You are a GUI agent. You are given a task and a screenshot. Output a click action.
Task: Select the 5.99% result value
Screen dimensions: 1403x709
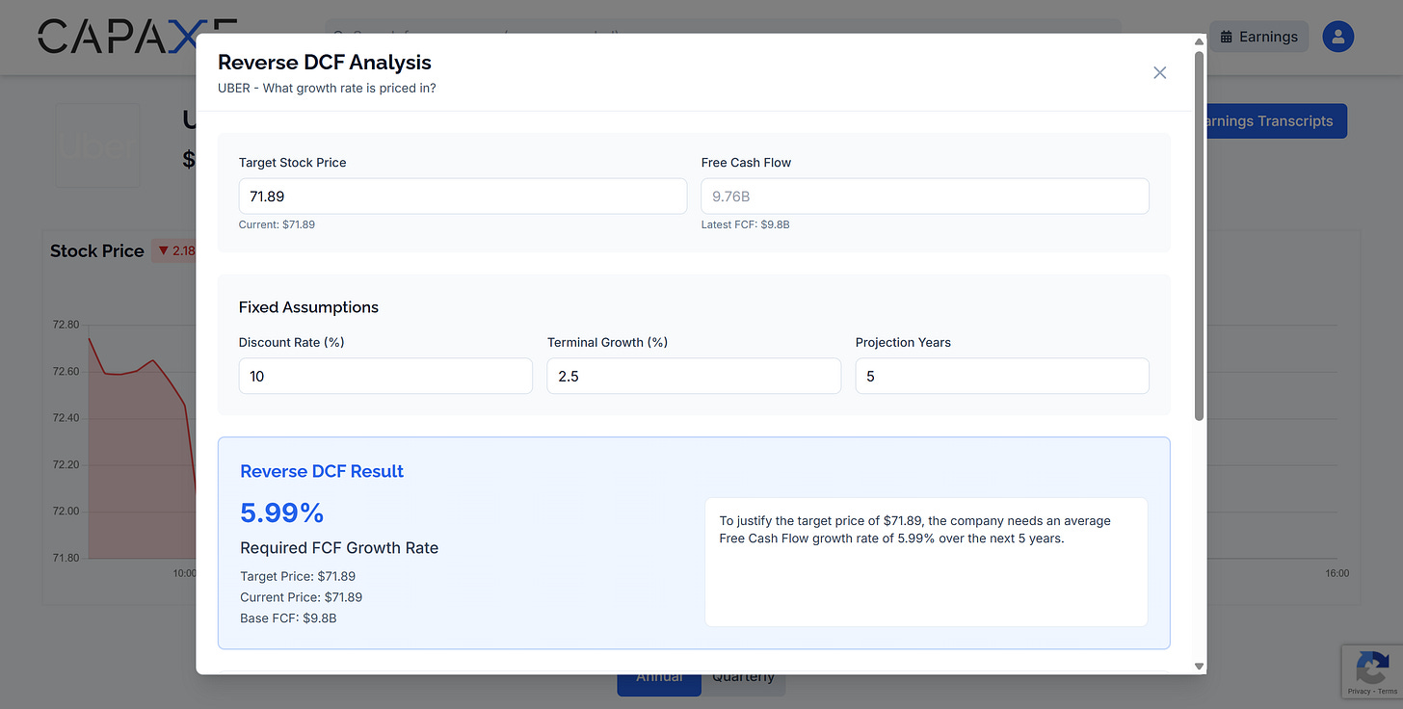click(282, 512)
